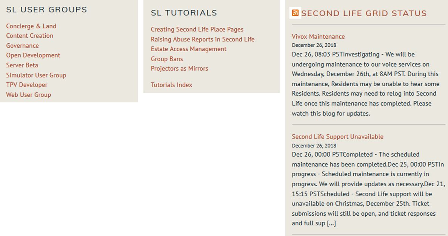Open the Concierge & Land group
This screenshot has height=236, width=448.
(31, 26)
